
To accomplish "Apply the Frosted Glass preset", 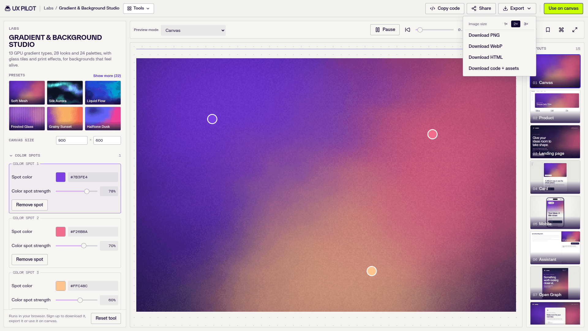I will click(27, 119).
